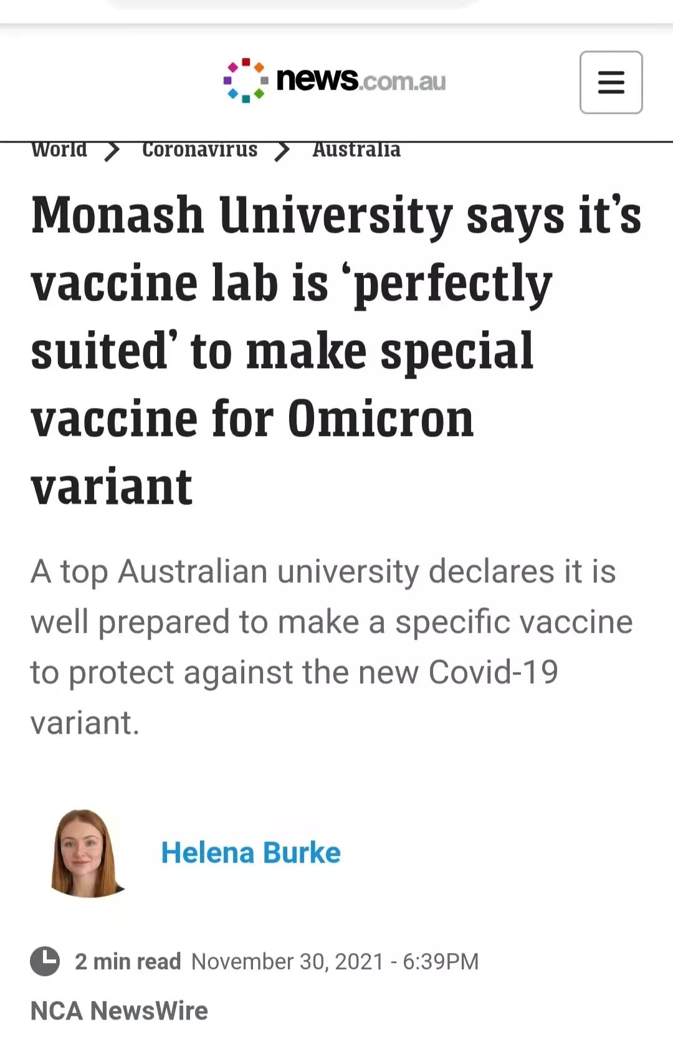Click the chevron arrow after Coronavirus
The width and height of the screenshot is (673, 1062).
282,151
